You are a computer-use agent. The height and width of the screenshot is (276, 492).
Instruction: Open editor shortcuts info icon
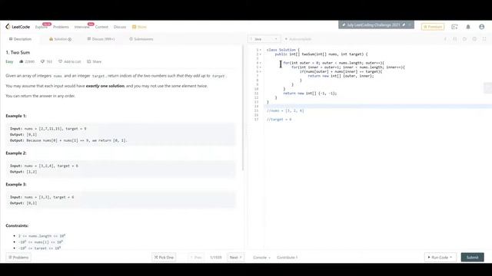[445, 39]
